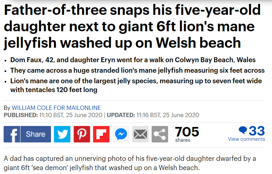Send the article via Messenger

coord(121,134)
